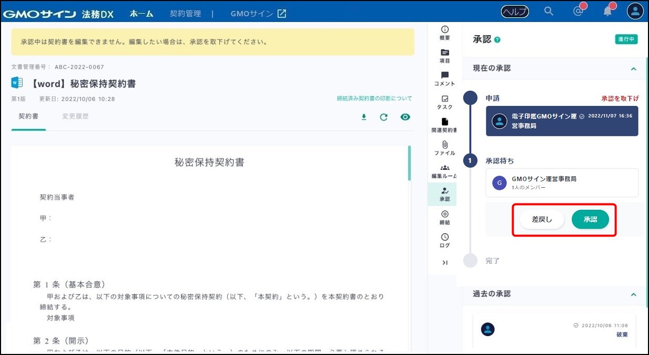Open the 編集ルーム editing room panel
The height and width of the screenshot is (355, 649).
click(x=445, y=171)
